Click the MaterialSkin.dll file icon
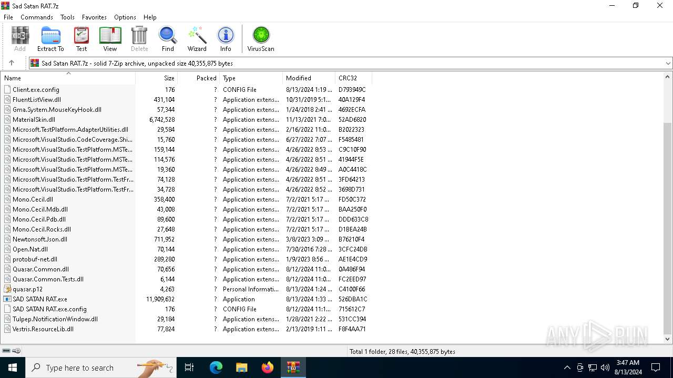This screenshot has width=673, height=378. click(7, 120)
